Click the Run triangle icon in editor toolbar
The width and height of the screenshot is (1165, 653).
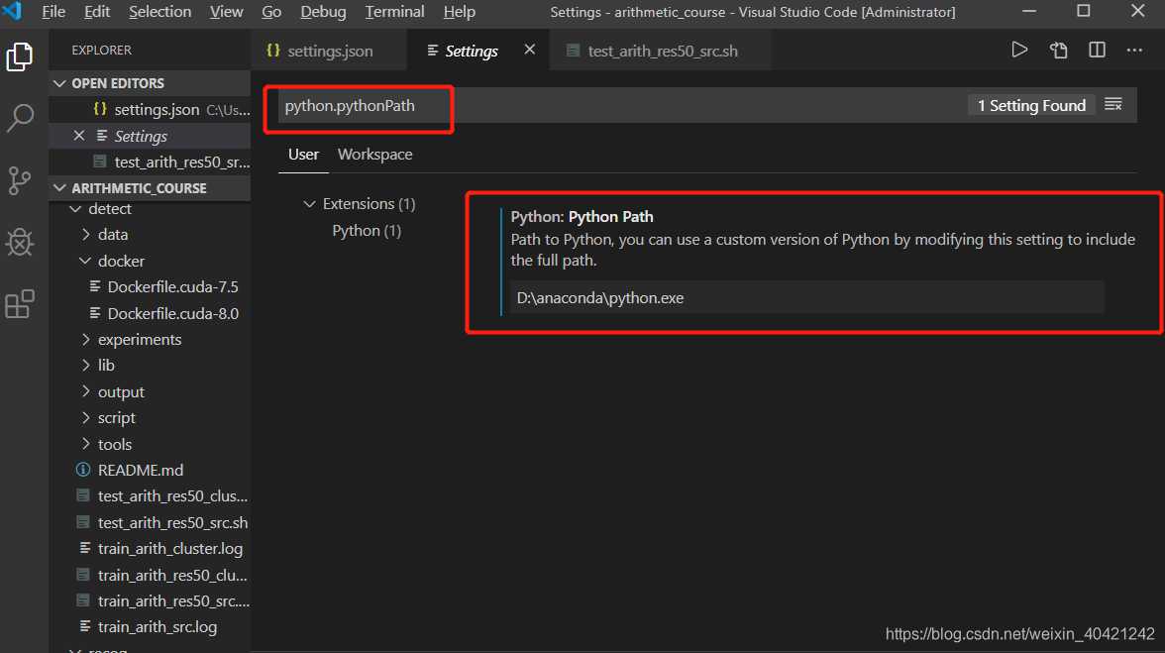point(1019,50)
